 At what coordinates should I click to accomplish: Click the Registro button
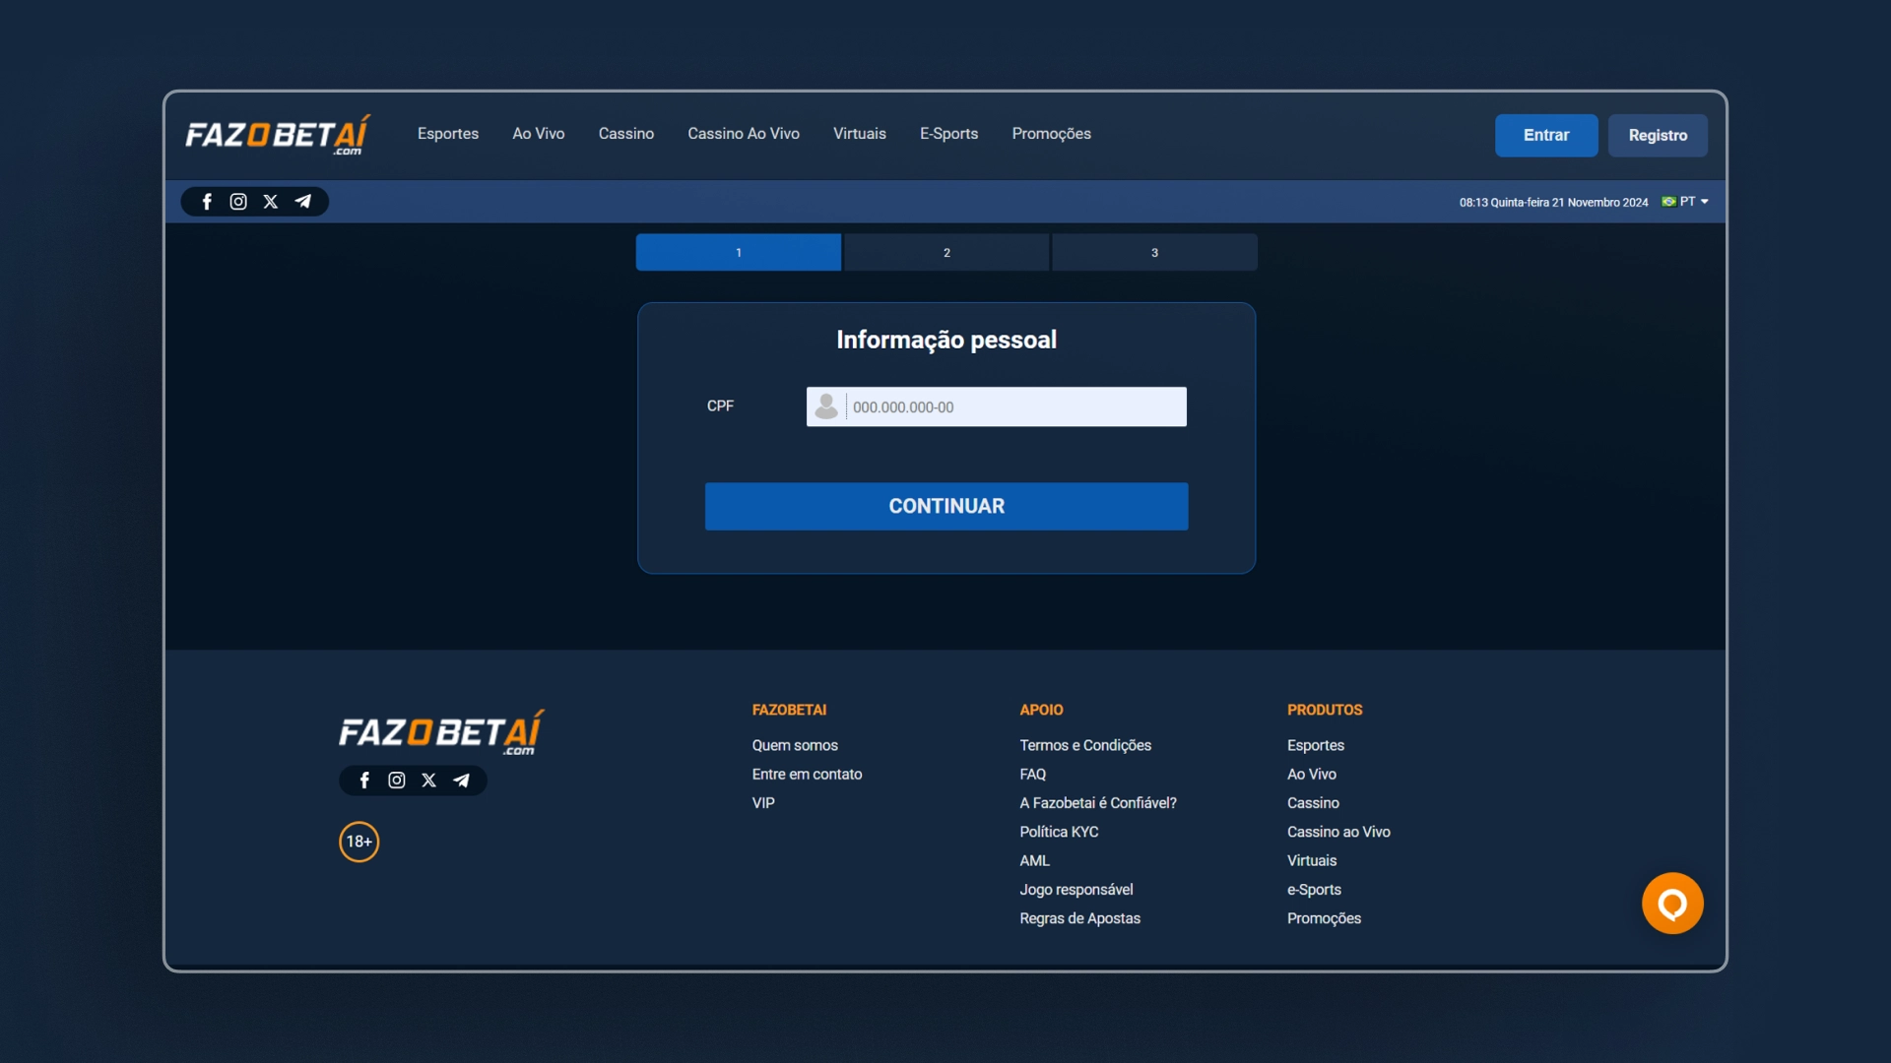coord(1659,136)
